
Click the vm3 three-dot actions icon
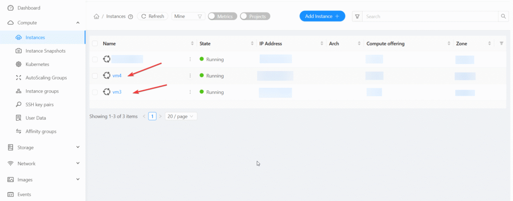click(x=190, y=92)
